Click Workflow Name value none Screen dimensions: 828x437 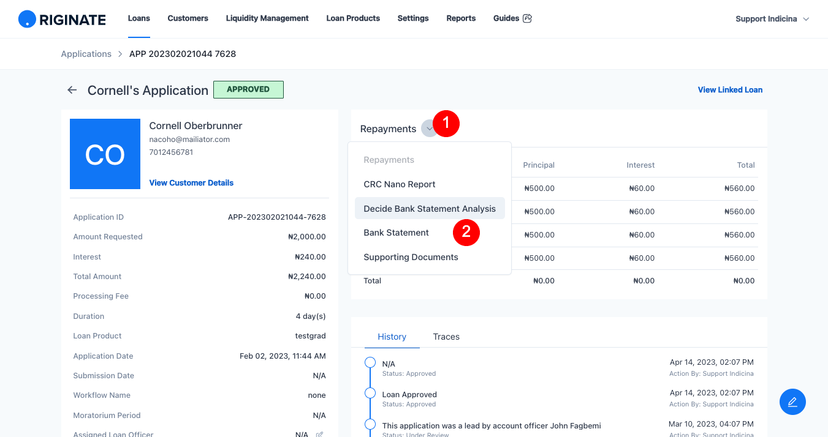[317, 395]
